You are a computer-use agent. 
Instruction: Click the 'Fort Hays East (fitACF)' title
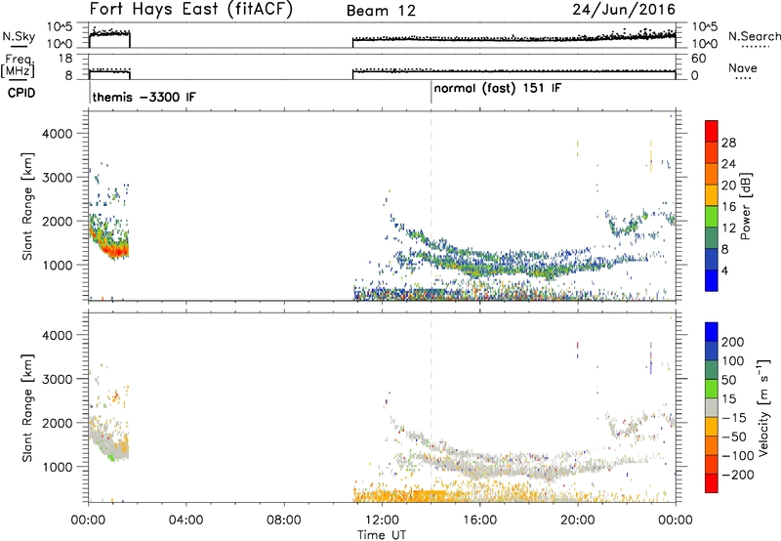190,9
